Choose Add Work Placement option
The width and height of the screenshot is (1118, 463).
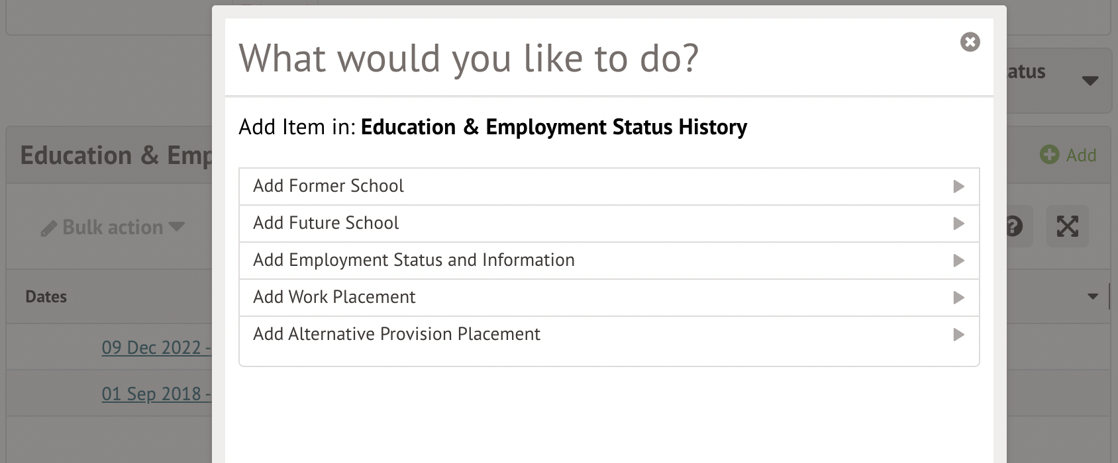334,298
